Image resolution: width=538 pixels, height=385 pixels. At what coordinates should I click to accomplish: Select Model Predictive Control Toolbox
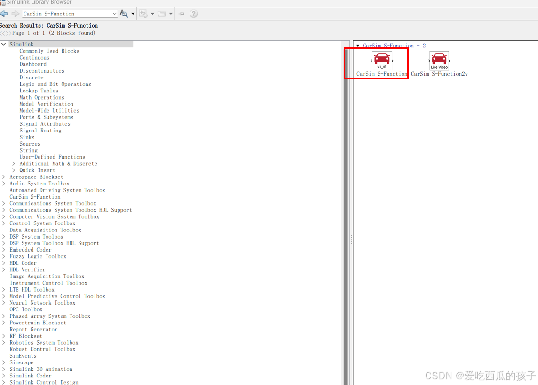[x=57, y=296]
